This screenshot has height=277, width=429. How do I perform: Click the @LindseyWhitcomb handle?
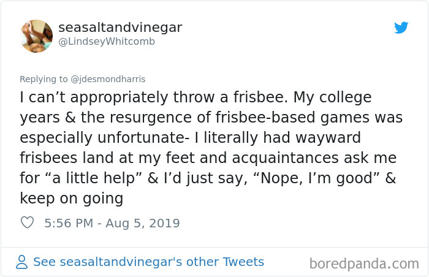point(107,42)
